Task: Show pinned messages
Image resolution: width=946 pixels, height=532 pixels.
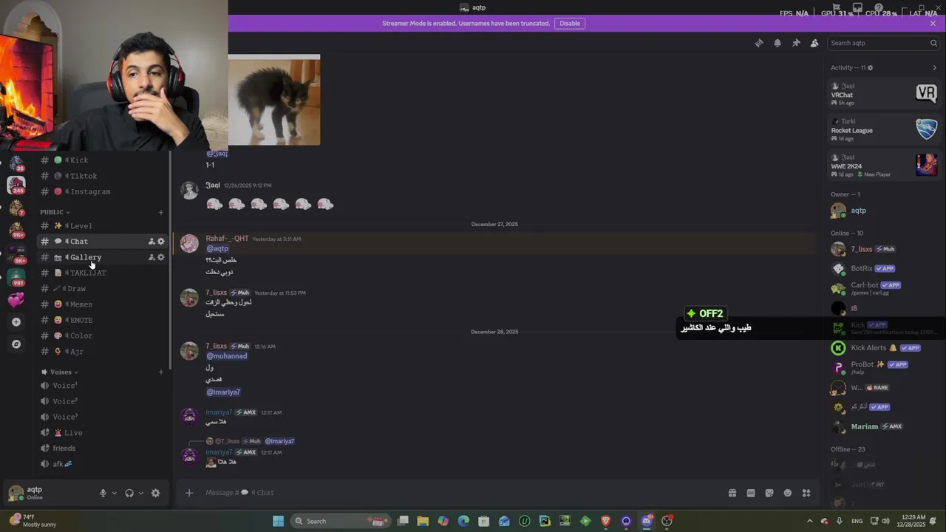Action: [796, 43]
